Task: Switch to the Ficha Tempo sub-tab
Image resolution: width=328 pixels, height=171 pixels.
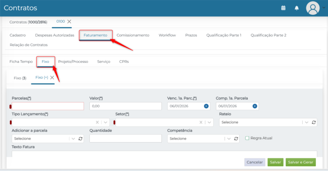Action: (21, 62)
